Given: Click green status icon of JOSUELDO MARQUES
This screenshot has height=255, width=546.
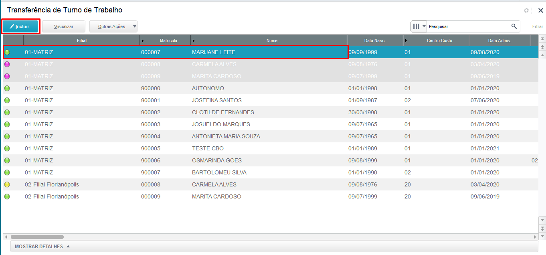Looking at the screenshot, I should coord(7,124).
